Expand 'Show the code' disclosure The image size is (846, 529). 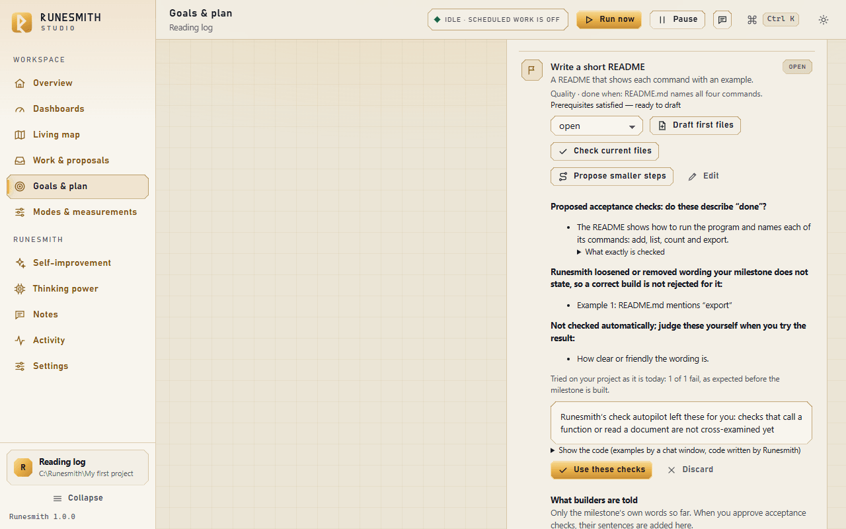(x=675, y=450)
